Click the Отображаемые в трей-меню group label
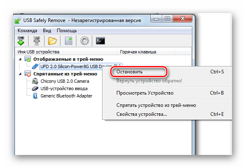Viewport: 245px width, 168px height. (68, 59)
